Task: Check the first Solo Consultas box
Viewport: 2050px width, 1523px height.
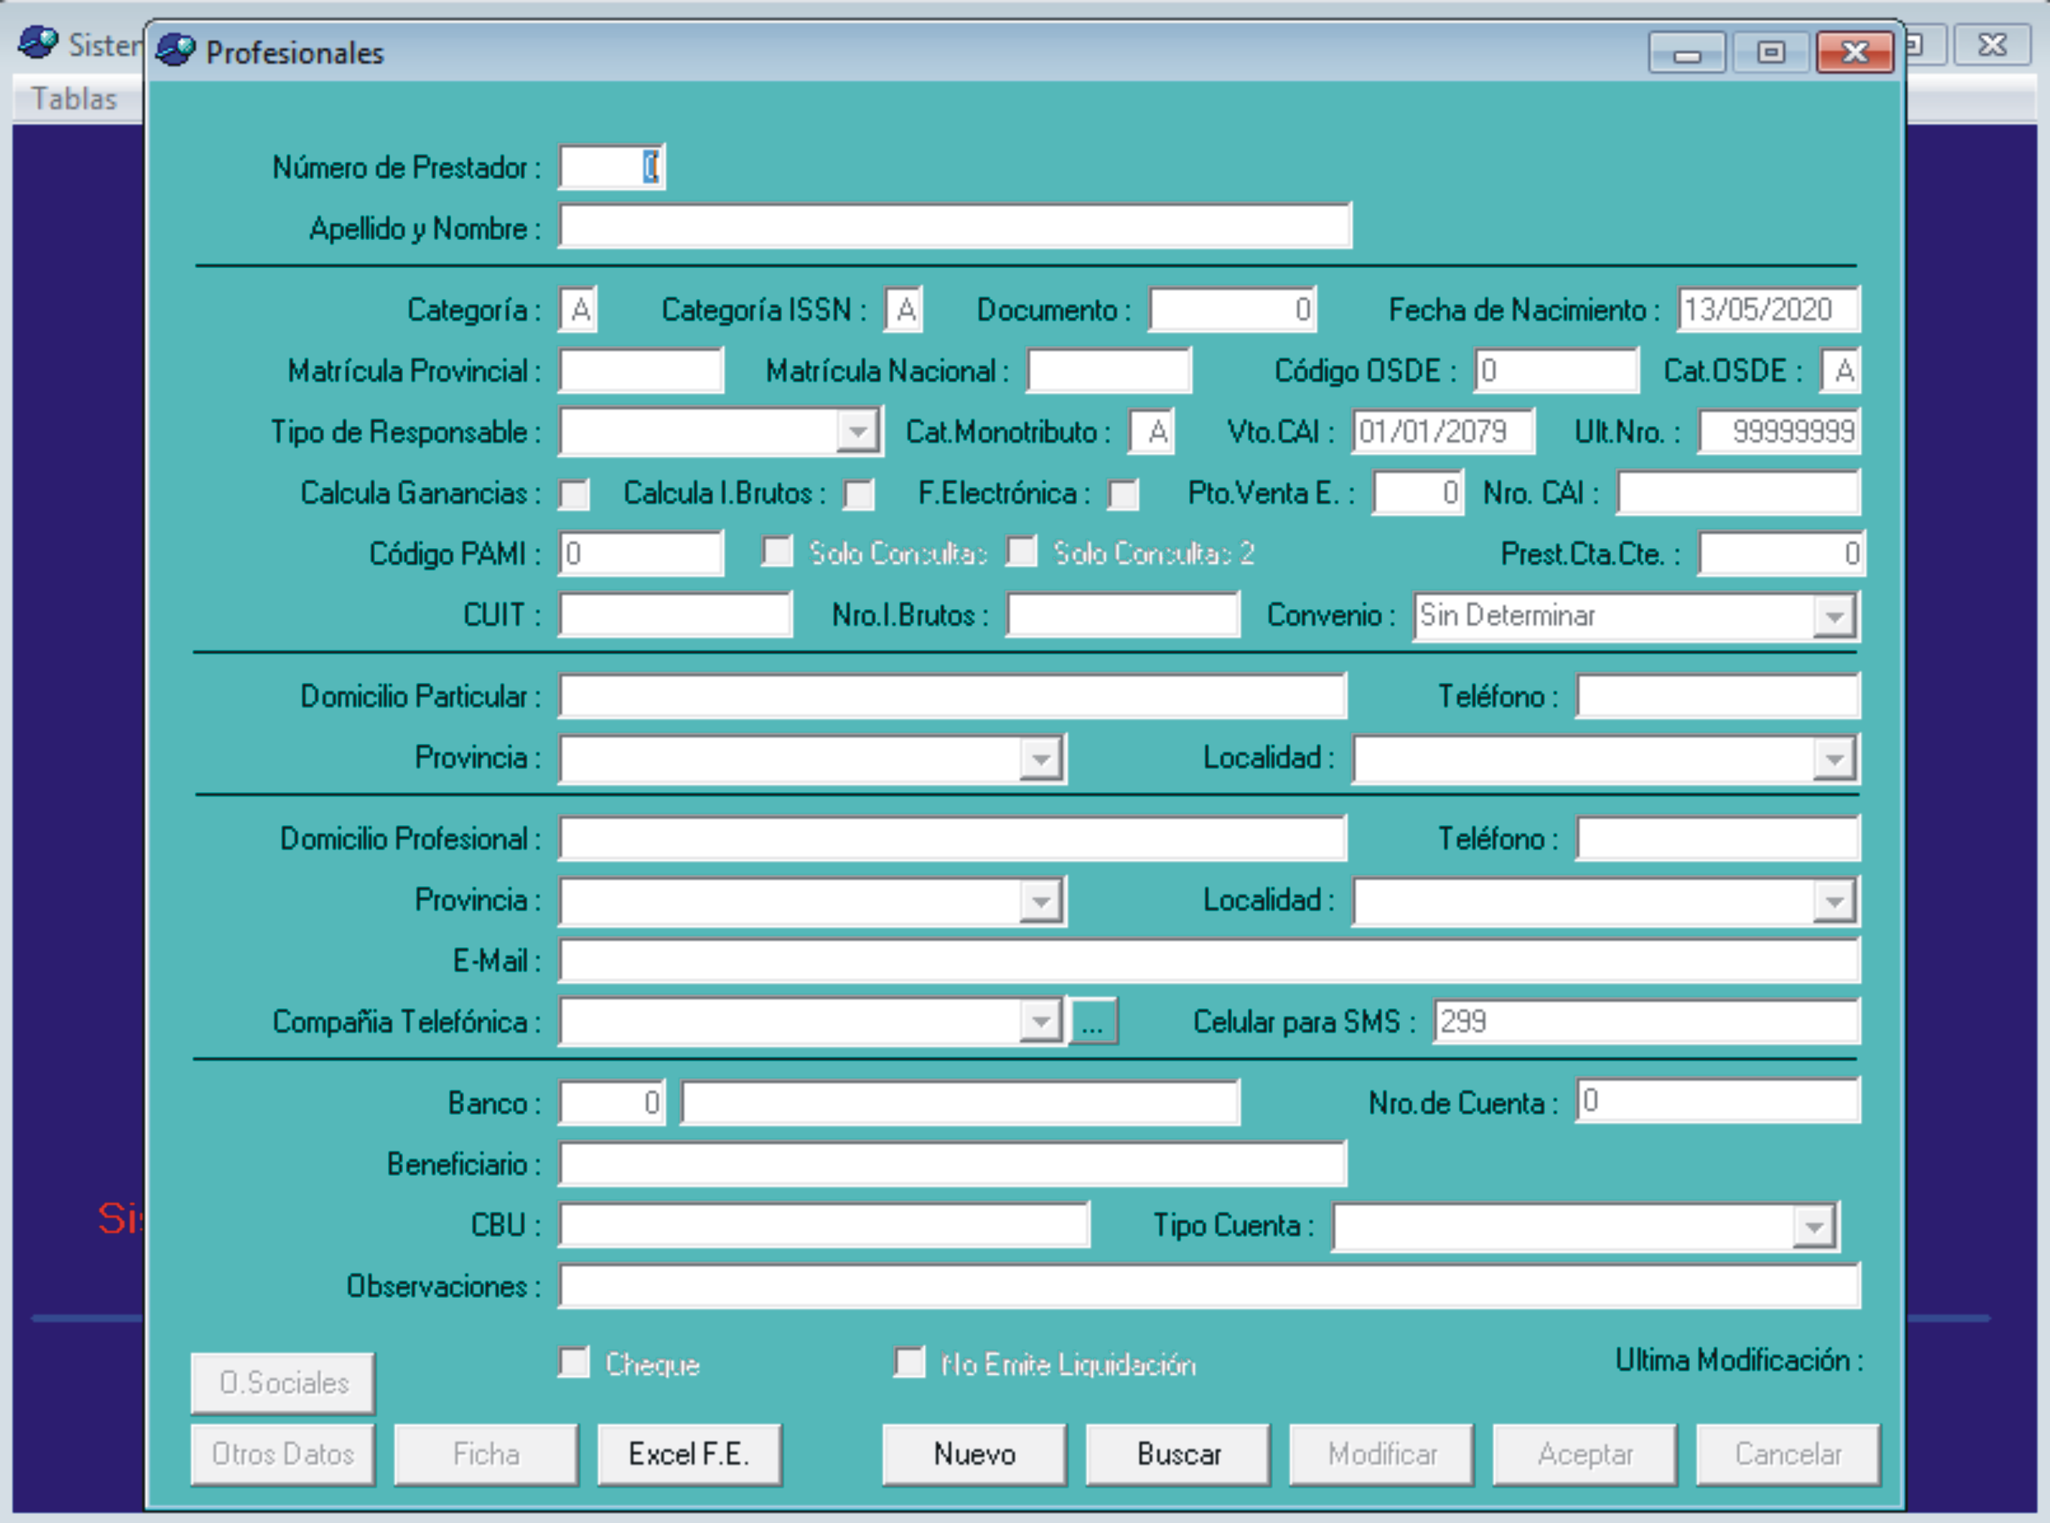Action: coord(777,552)
